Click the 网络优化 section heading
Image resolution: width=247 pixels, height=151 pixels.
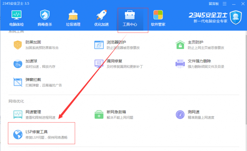coord(16,101)
